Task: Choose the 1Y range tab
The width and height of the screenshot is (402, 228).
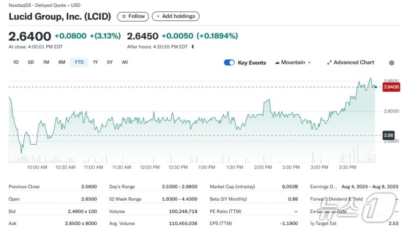Action: click(x=95, y=62)
